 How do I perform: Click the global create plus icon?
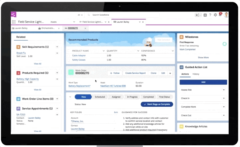(x=205, y=15)
